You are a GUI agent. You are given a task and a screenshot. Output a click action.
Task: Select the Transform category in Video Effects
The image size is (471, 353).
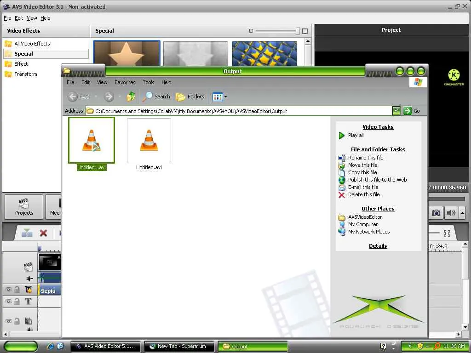26,74
